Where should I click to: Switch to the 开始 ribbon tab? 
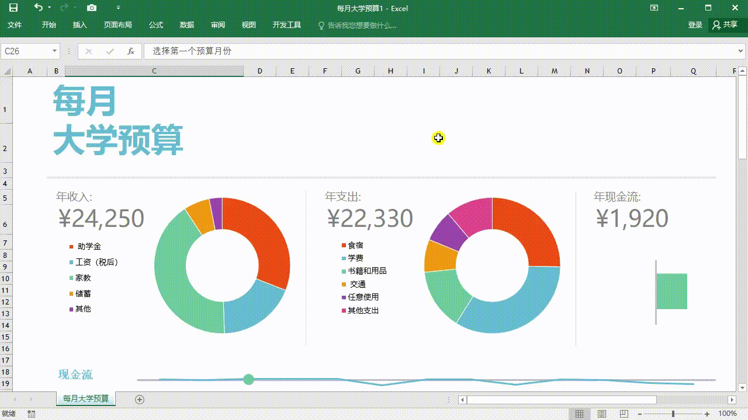click(x=49, y=25)
